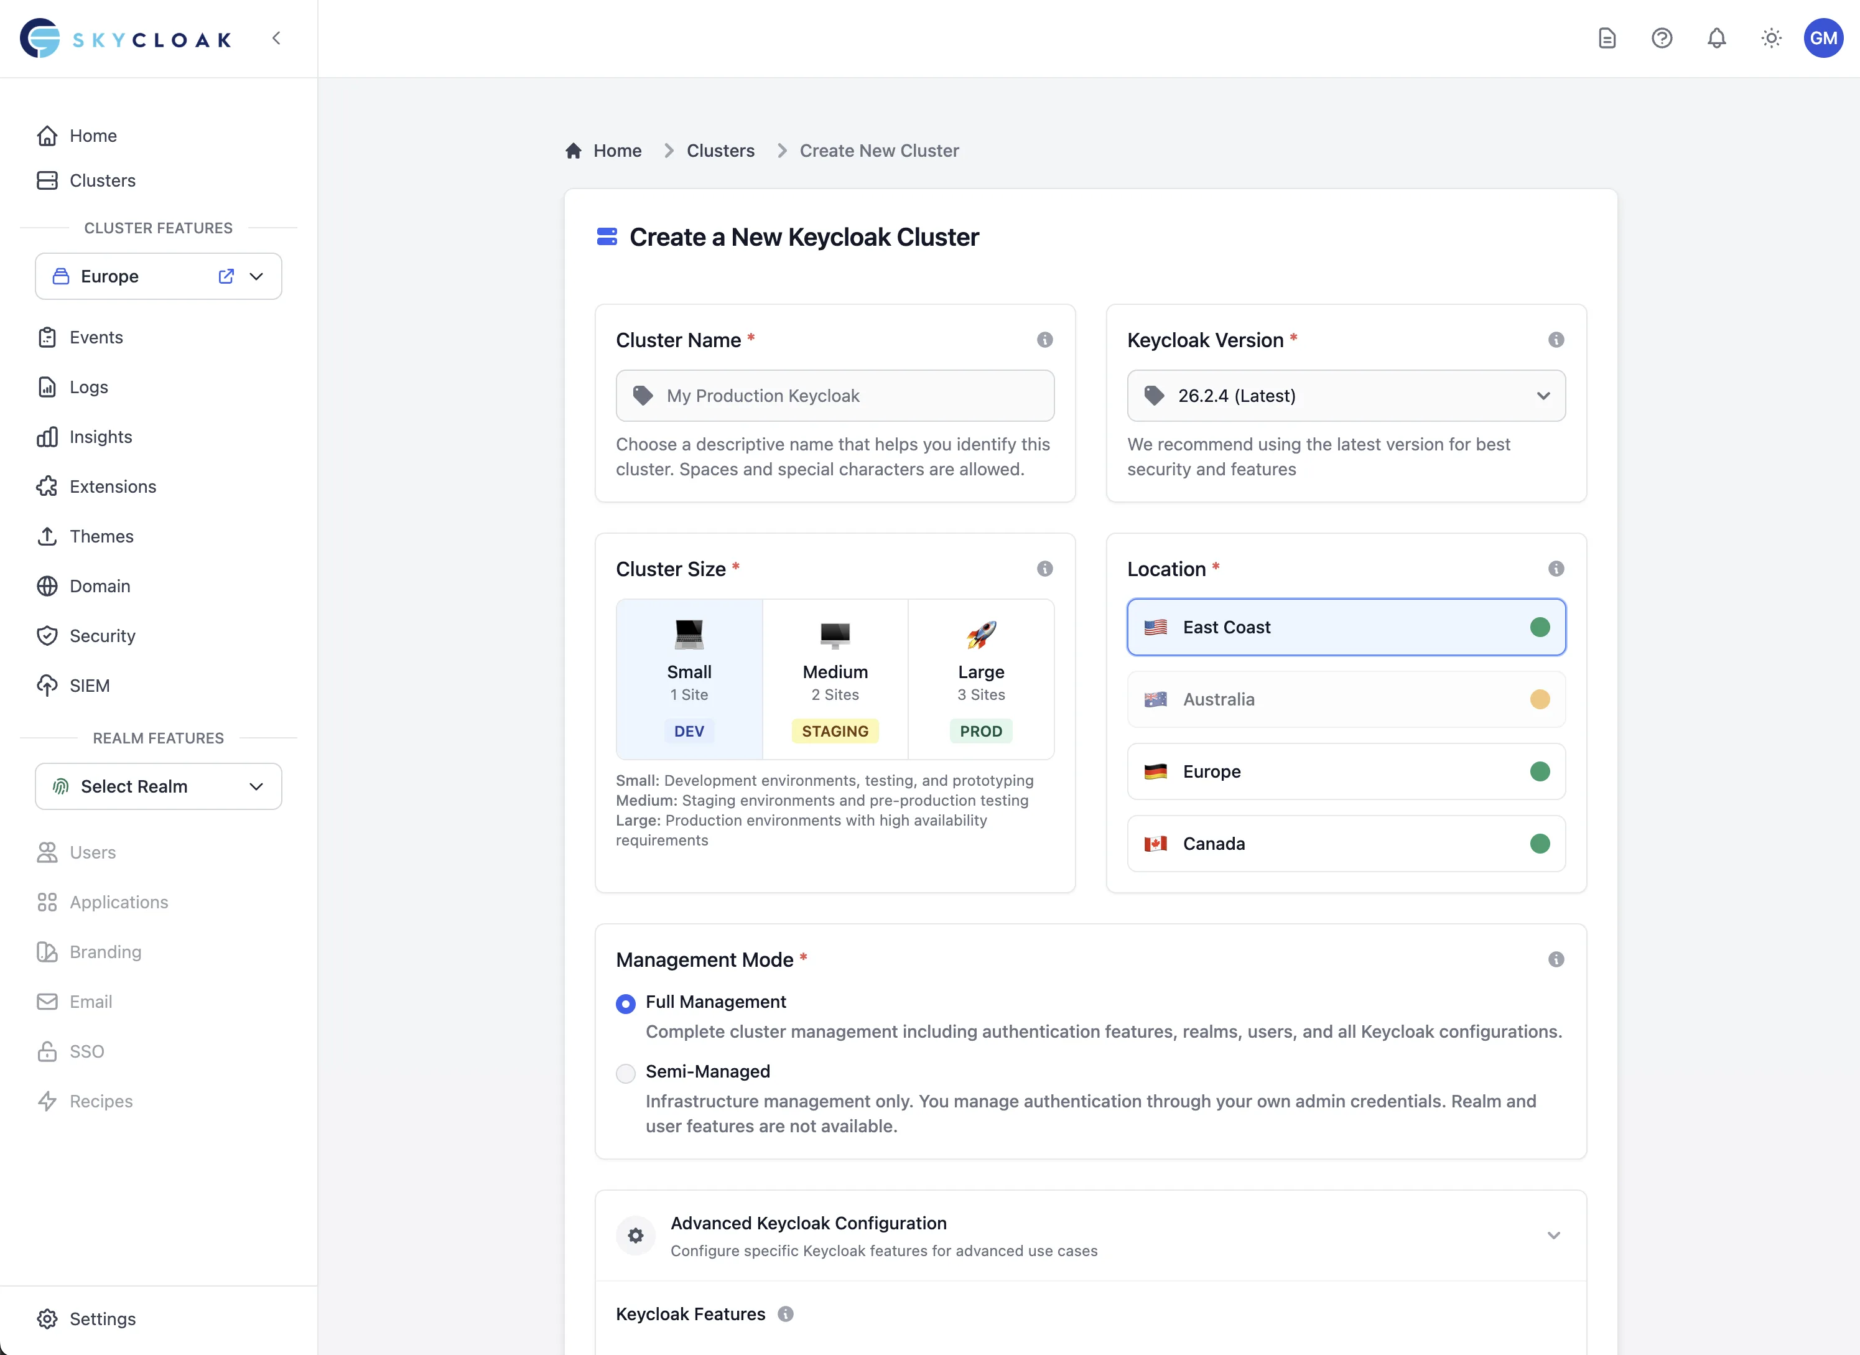1860x1355 pixels.
Task: Open notifications via the bell icon
Action: (x=1716, y=38)
